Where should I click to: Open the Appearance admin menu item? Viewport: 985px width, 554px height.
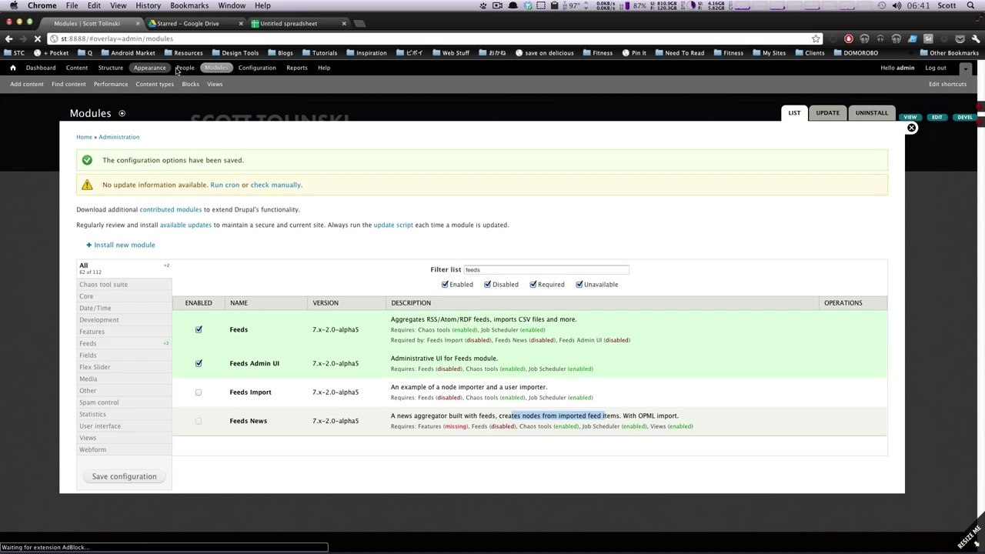149,68
